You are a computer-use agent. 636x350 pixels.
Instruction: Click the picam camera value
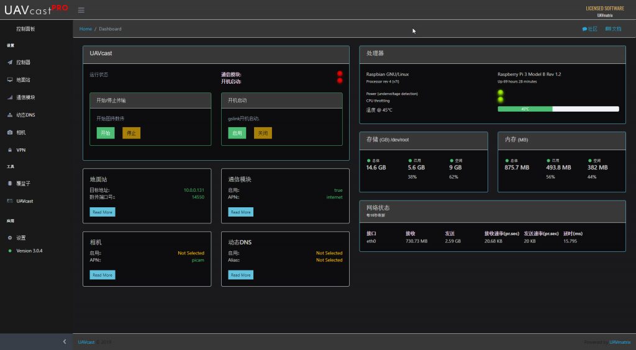point(198,260)
